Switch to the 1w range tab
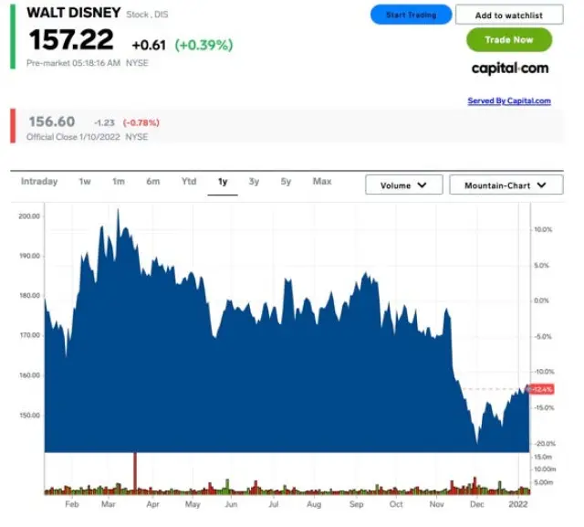The height and width of the screenshot is (527, 584). (x=85, y=182)
